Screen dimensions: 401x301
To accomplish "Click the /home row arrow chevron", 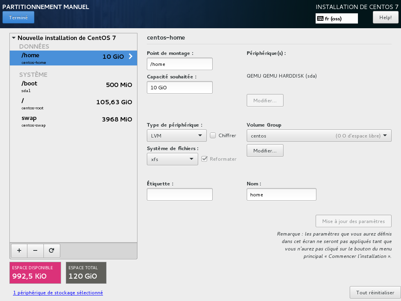I will (x=130, y=56).
